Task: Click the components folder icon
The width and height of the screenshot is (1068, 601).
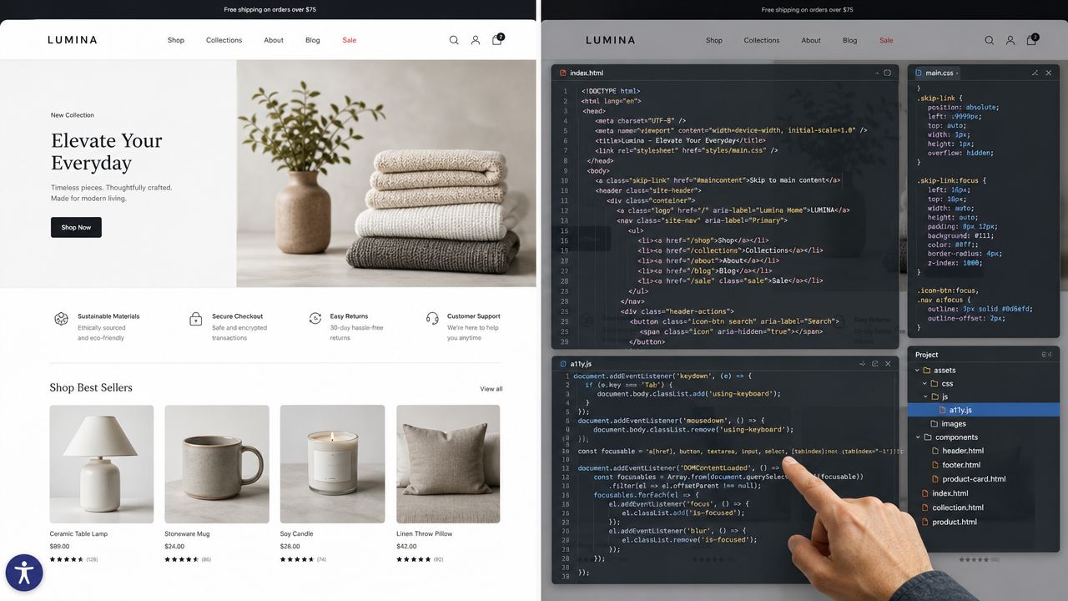Action: pyautogui.click(x=926, y=437)
